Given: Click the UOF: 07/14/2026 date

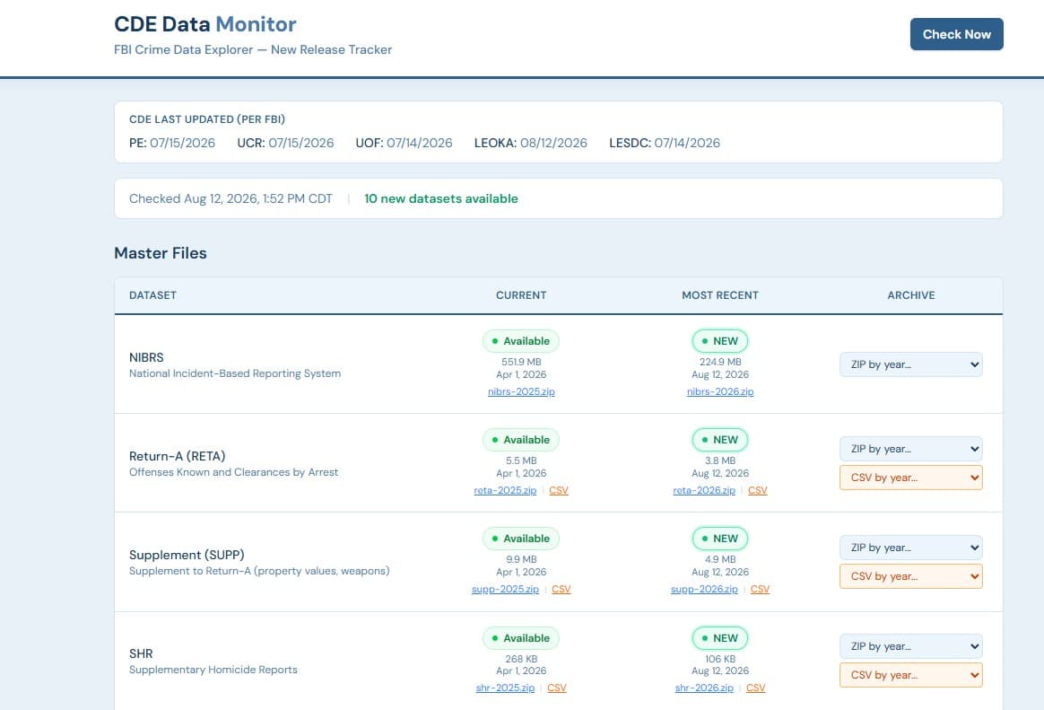Looking at the screenshot, I should click(404, 143).
